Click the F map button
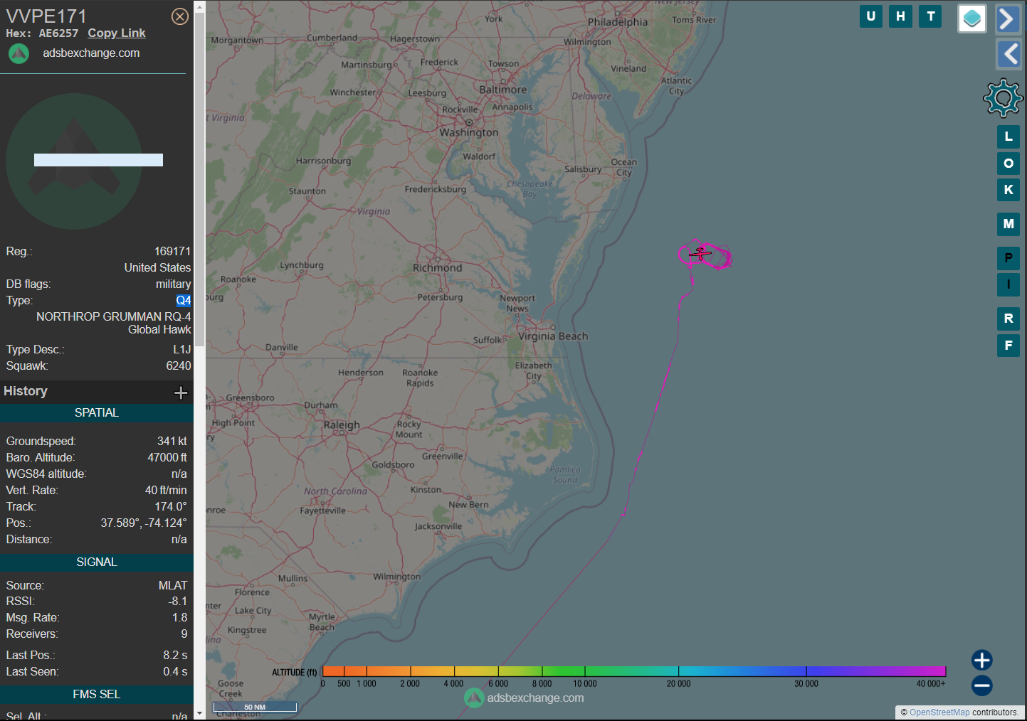 pos(1008,346)
